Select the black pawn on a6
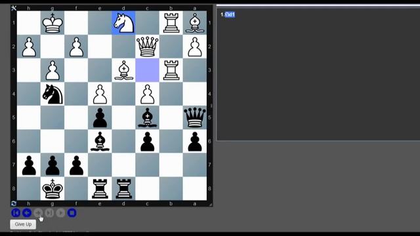Viewport: 420px width, 236px height. pyautogui.click(x=195, y=141)
